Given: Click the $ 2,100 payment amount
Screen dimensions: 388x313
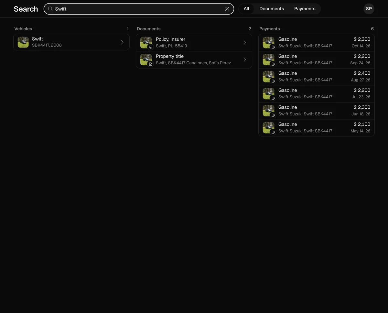Looking at the screenshot, I should click(362, 124).
